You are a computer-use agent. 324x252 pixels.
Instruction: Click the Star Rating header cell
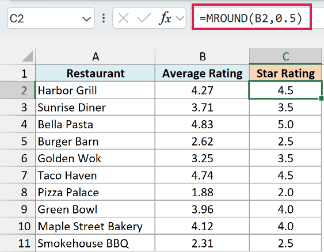(285, 73)
